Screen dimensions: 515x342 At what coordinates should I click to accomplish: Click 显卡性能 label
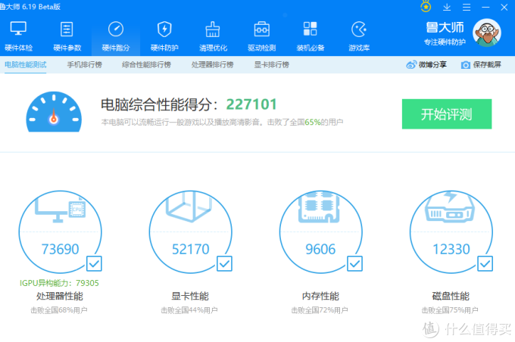[x=190, y=296]
